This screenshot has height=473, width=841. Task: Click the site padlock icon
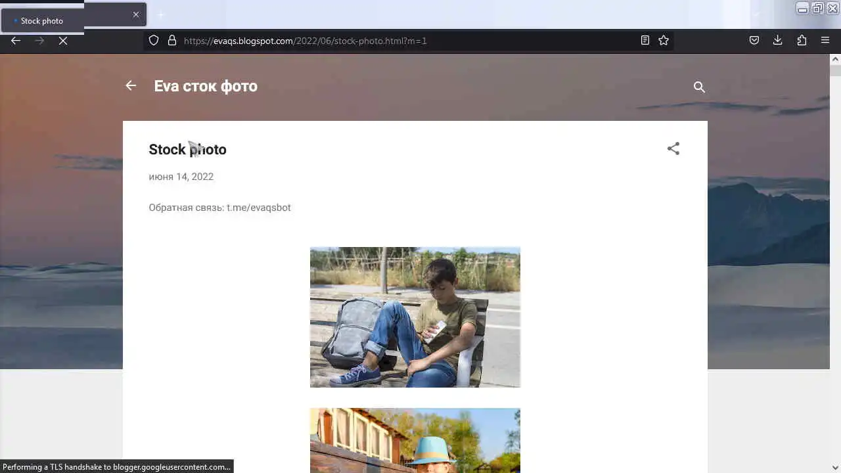(x=172, y=41)
